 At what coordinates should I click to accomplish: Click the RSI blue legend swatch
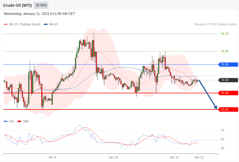click(6, 121)
